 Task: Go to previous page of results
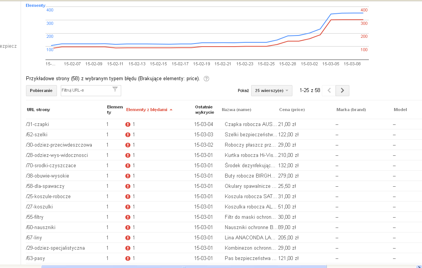coord(329,90)
